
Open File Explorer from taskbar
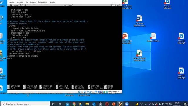pyautogui.click(x=87, y=104)
